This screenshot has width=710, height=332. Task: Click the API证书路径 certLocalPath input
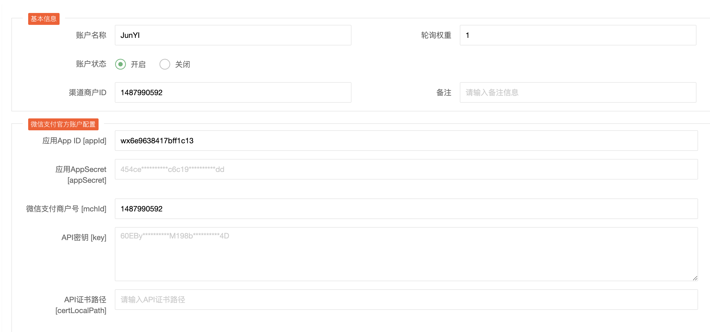click(406, 300)
